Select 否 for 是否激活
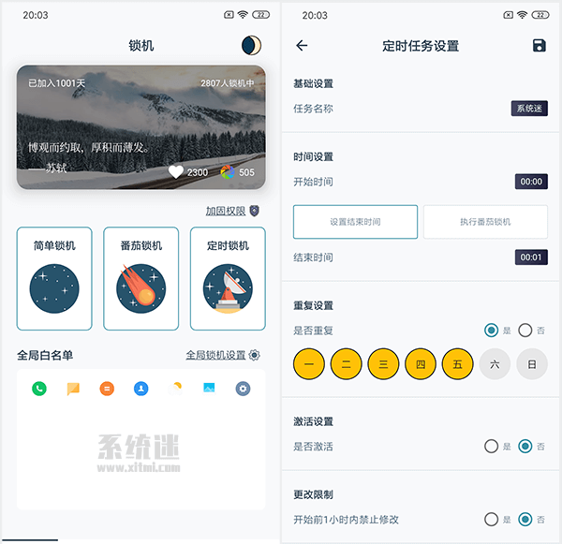Image resolution: width=562 pixels, height=544 pixels. coord(525,447)
